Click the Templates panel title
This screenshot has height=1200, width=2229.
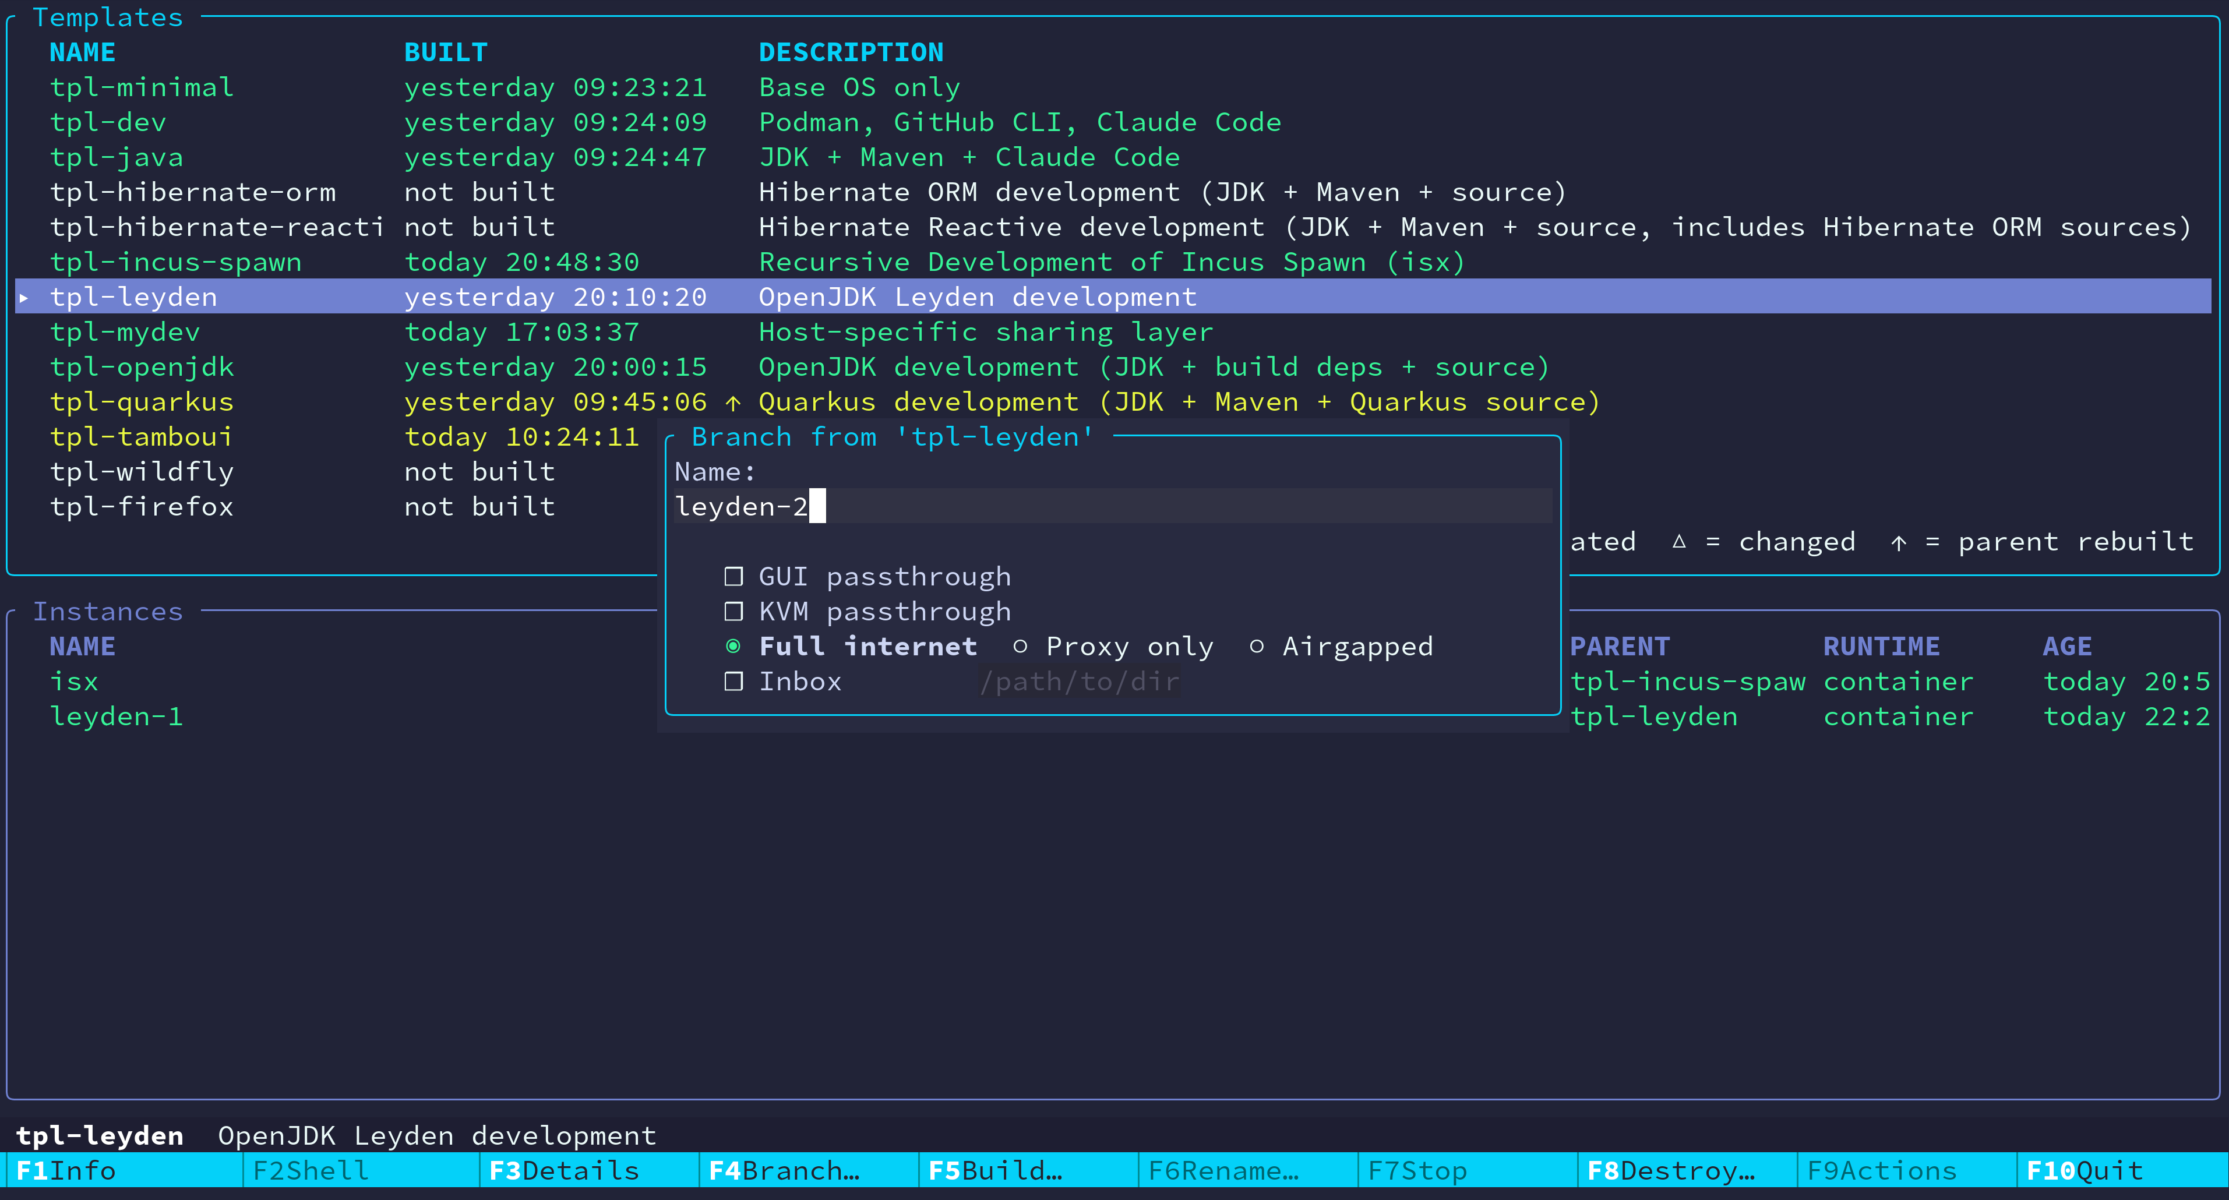pos(107,17)
